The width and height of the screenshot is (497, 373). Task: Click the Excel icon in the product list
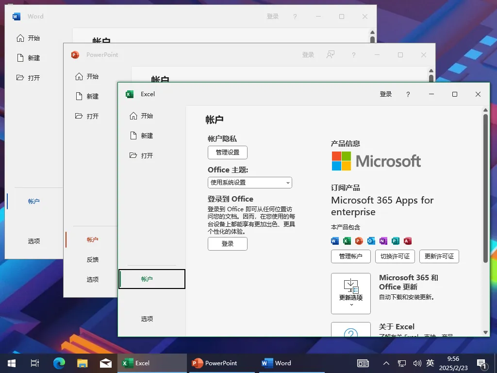click(347, 241)
